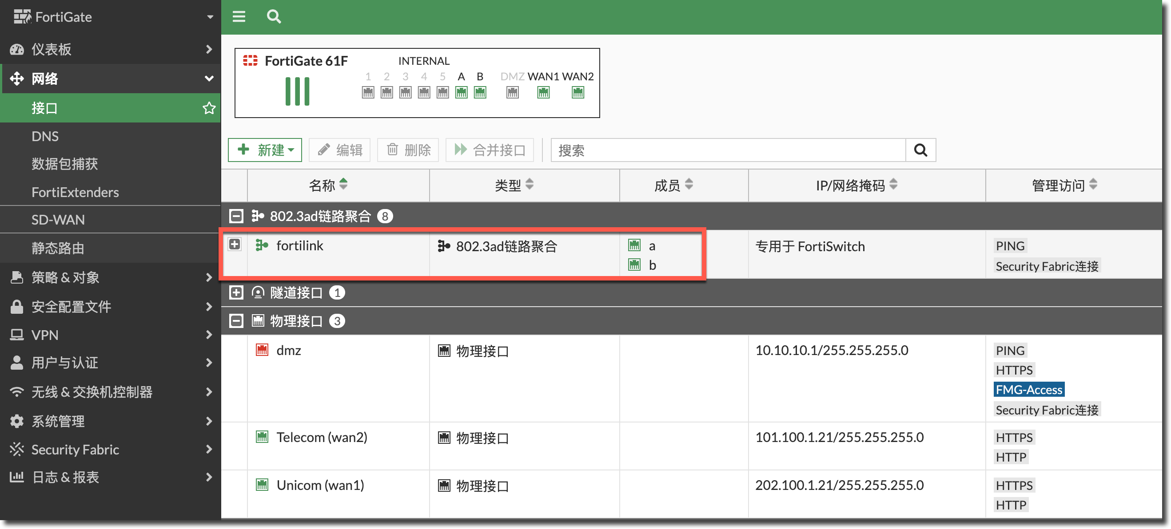This screenshot has width=1171, height=529.
Task: Open the 静态路由 menu item
Action: coord(58,248)
